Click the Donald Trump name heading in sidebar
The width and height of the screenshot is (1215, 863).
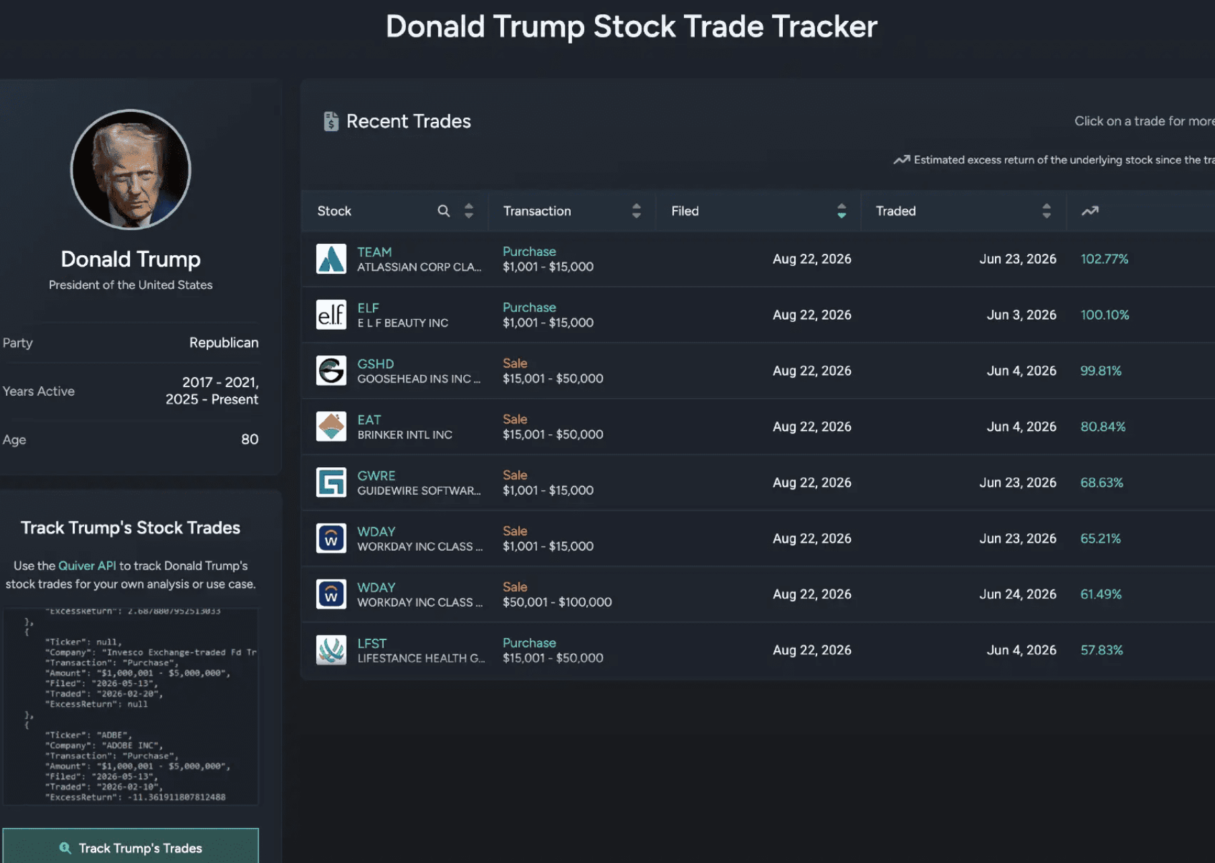(131, 259)
